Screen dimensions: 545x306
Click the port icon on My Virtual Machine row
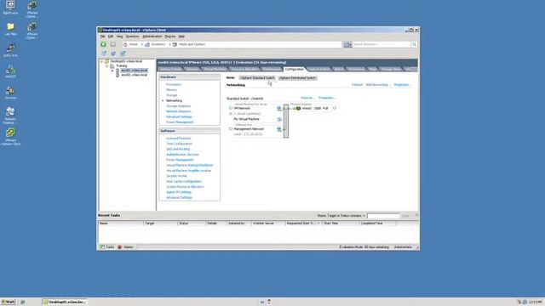coord(279,119)
